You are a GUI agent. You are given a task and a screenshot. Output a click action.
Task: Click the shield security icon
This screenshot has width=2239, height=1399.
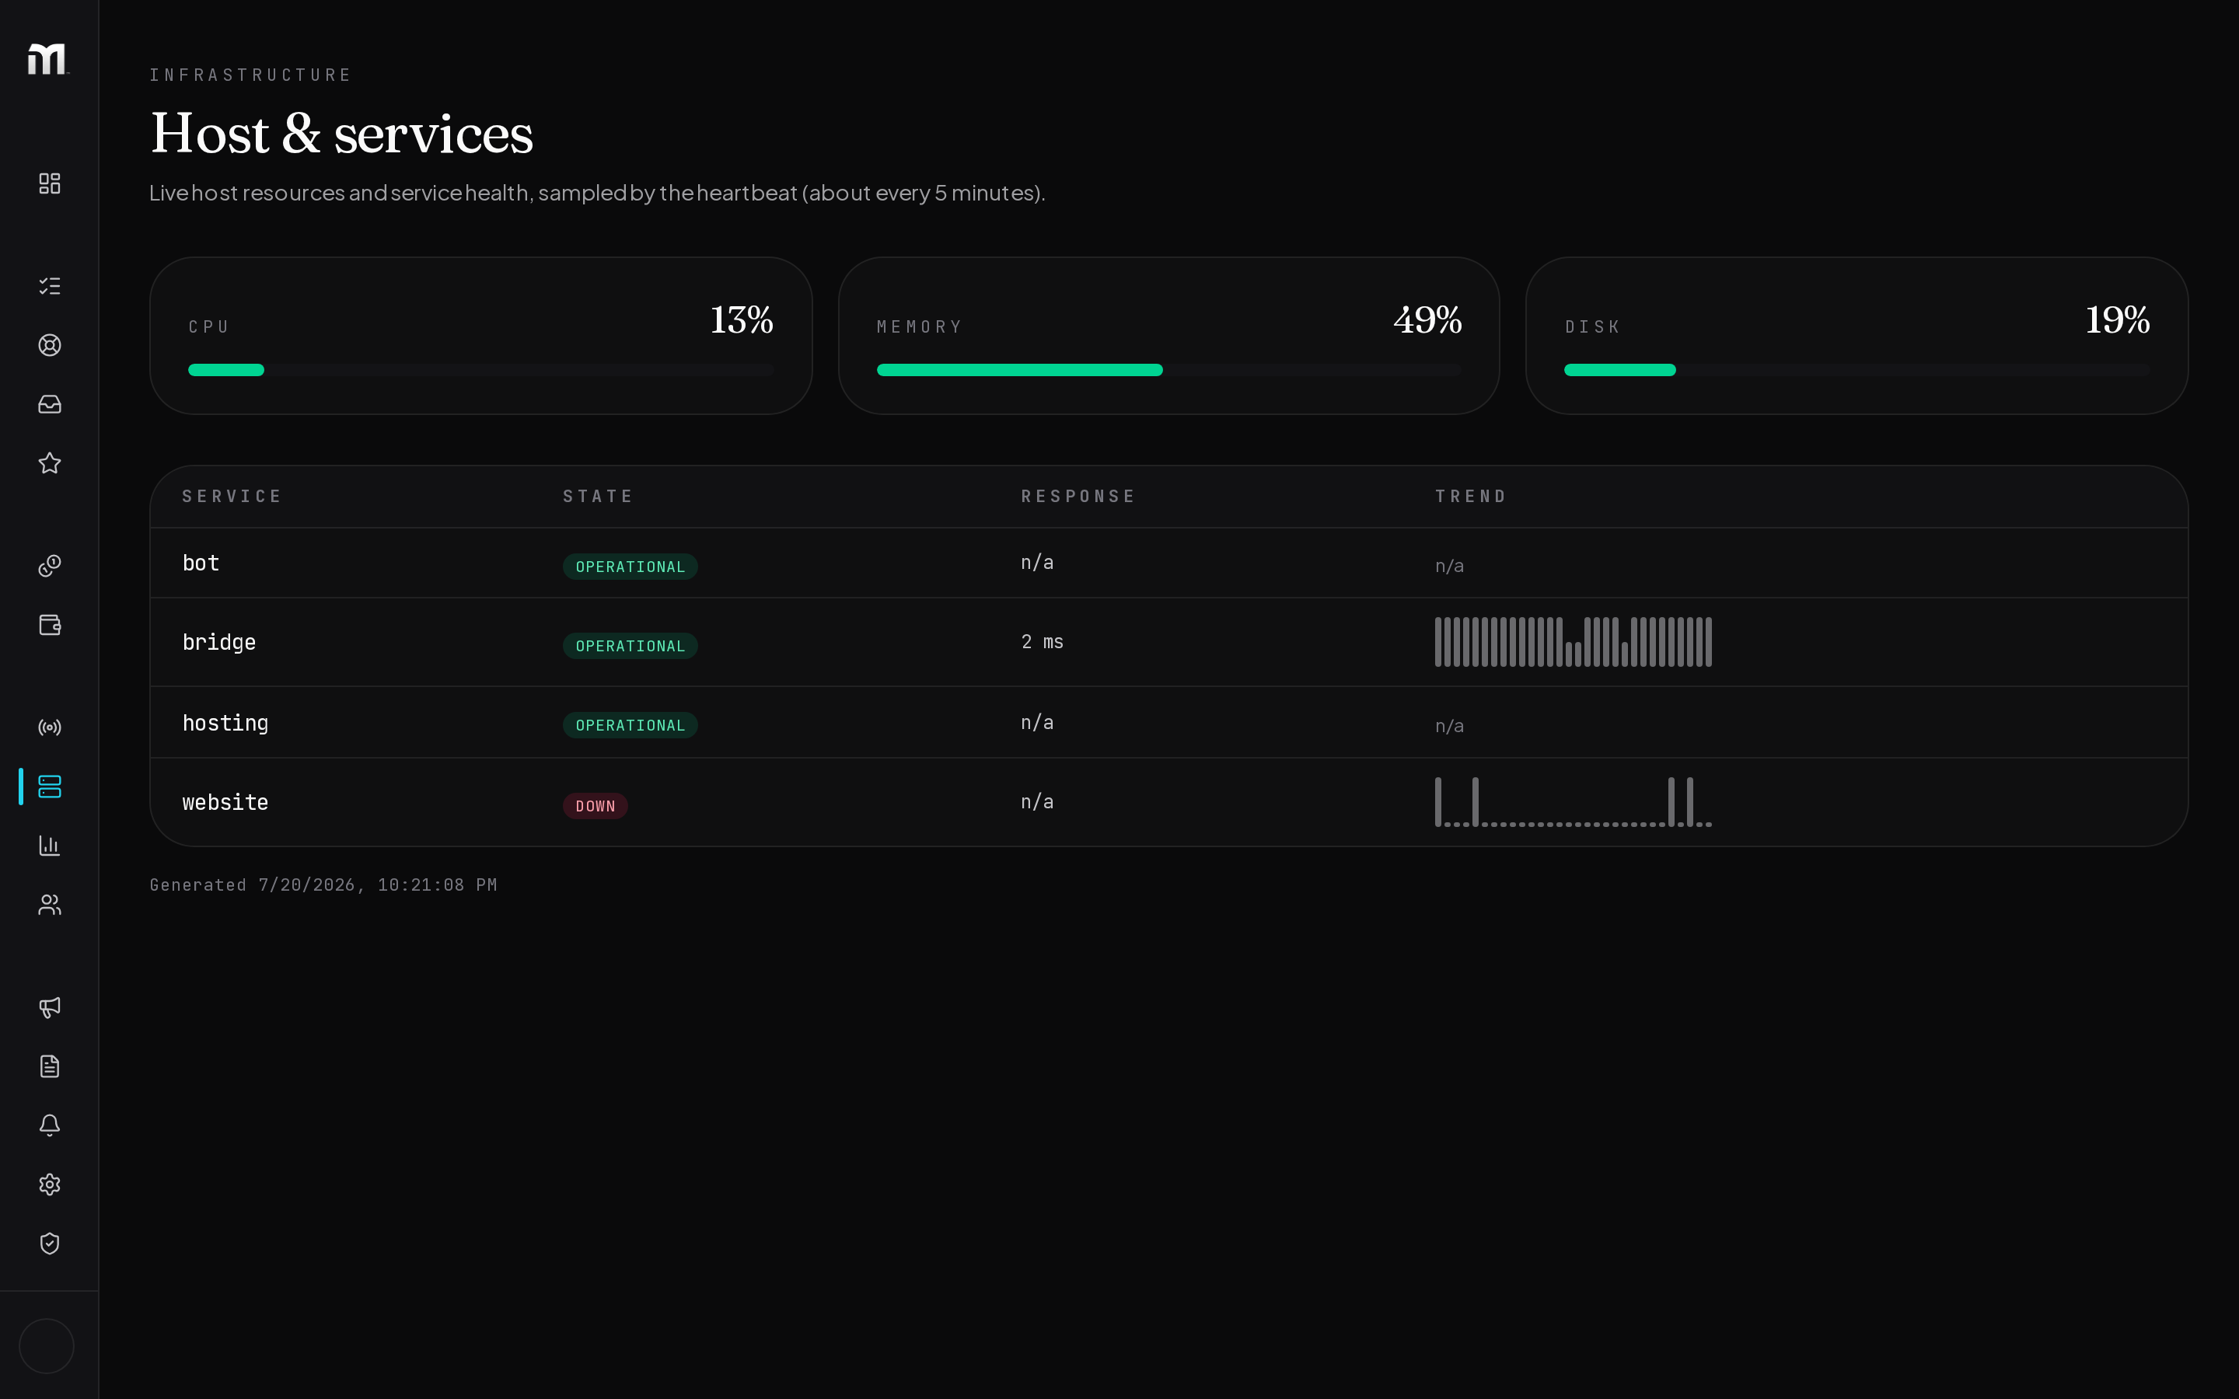[50, 1244]
